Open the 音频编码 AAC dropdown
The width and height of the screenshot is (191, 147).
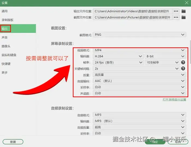[x=139, y=81]
